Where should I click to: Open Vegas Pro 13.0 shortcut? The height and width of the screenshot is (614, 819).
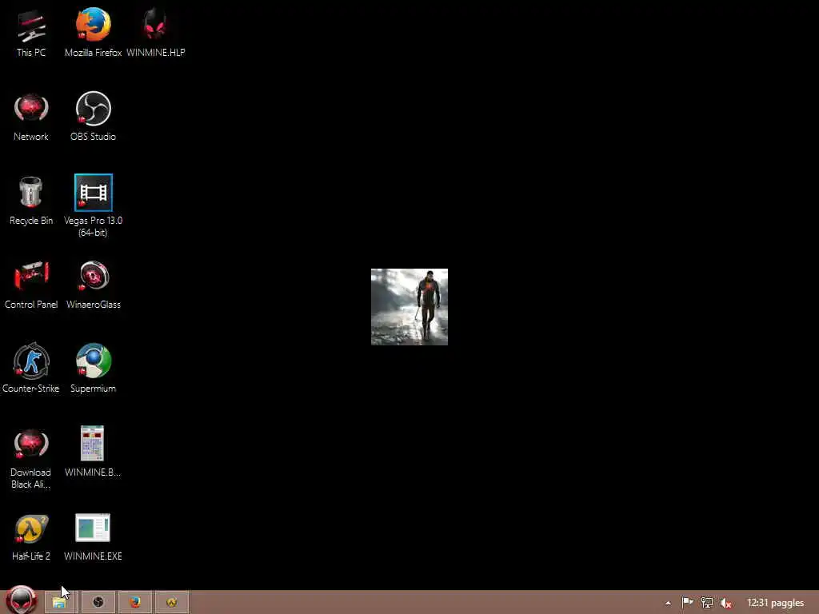(x=93, y=205)
